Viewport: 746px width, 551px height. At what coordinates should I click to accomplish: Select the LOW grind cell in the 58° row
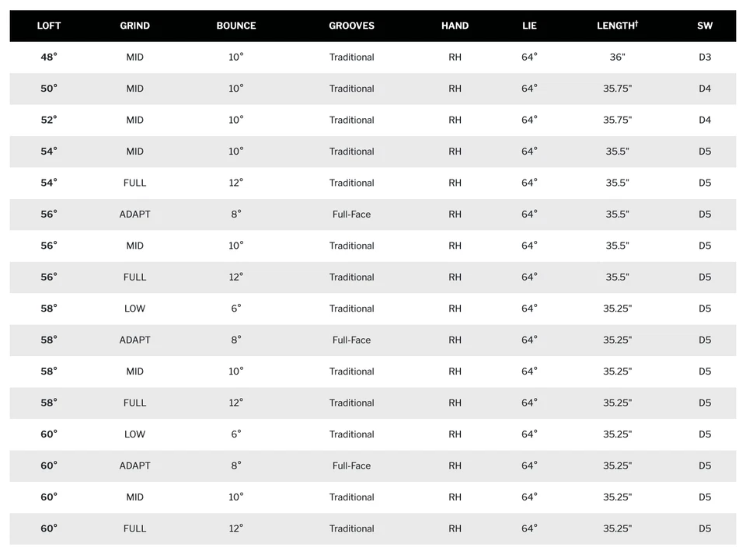tap(134, 309)
